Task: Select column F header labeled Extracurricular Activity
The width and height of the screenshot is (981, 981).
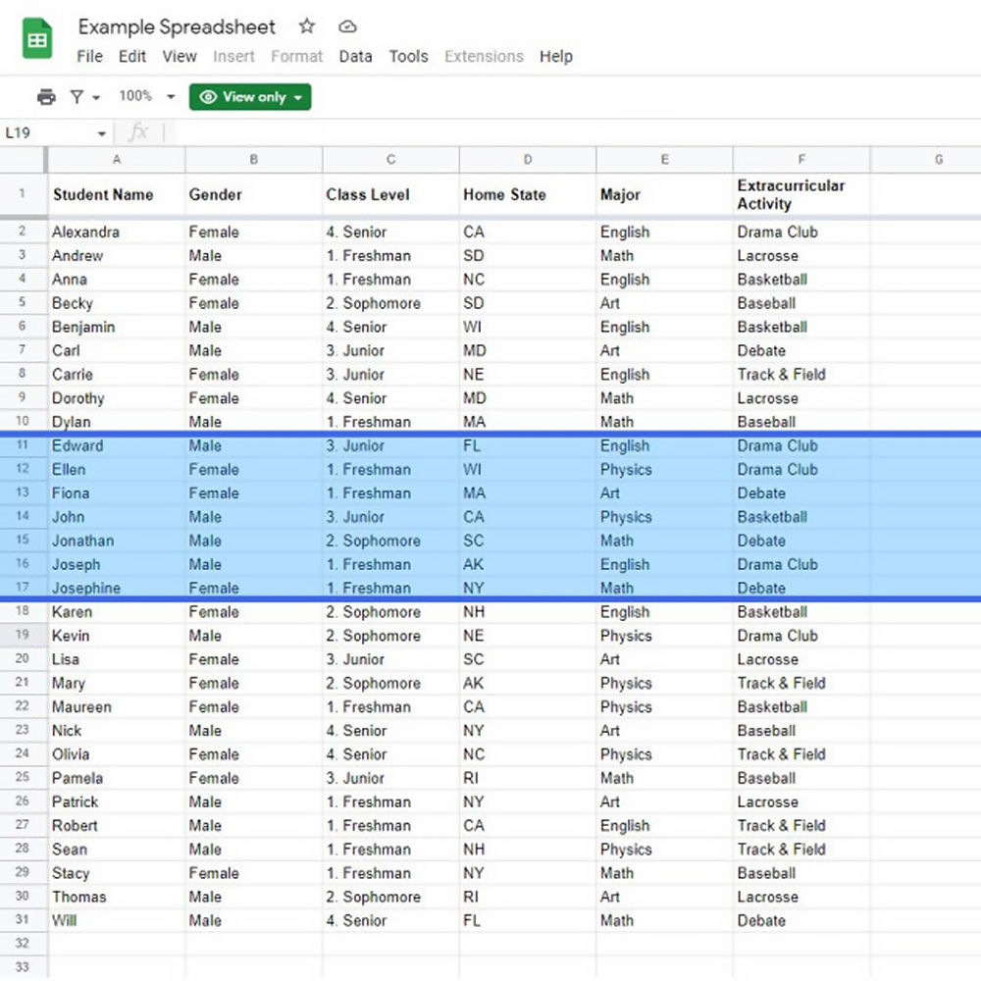Action: coord(801,159)
